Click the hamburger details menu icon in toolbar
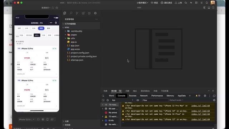The height and width of the screenshot is (129, 229). [201, 3]
